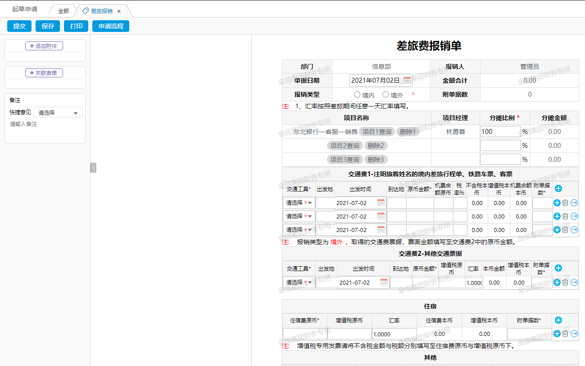Delete the 交通费2 row via trash icon
585x366 pixels.
[x=565, y=282]
